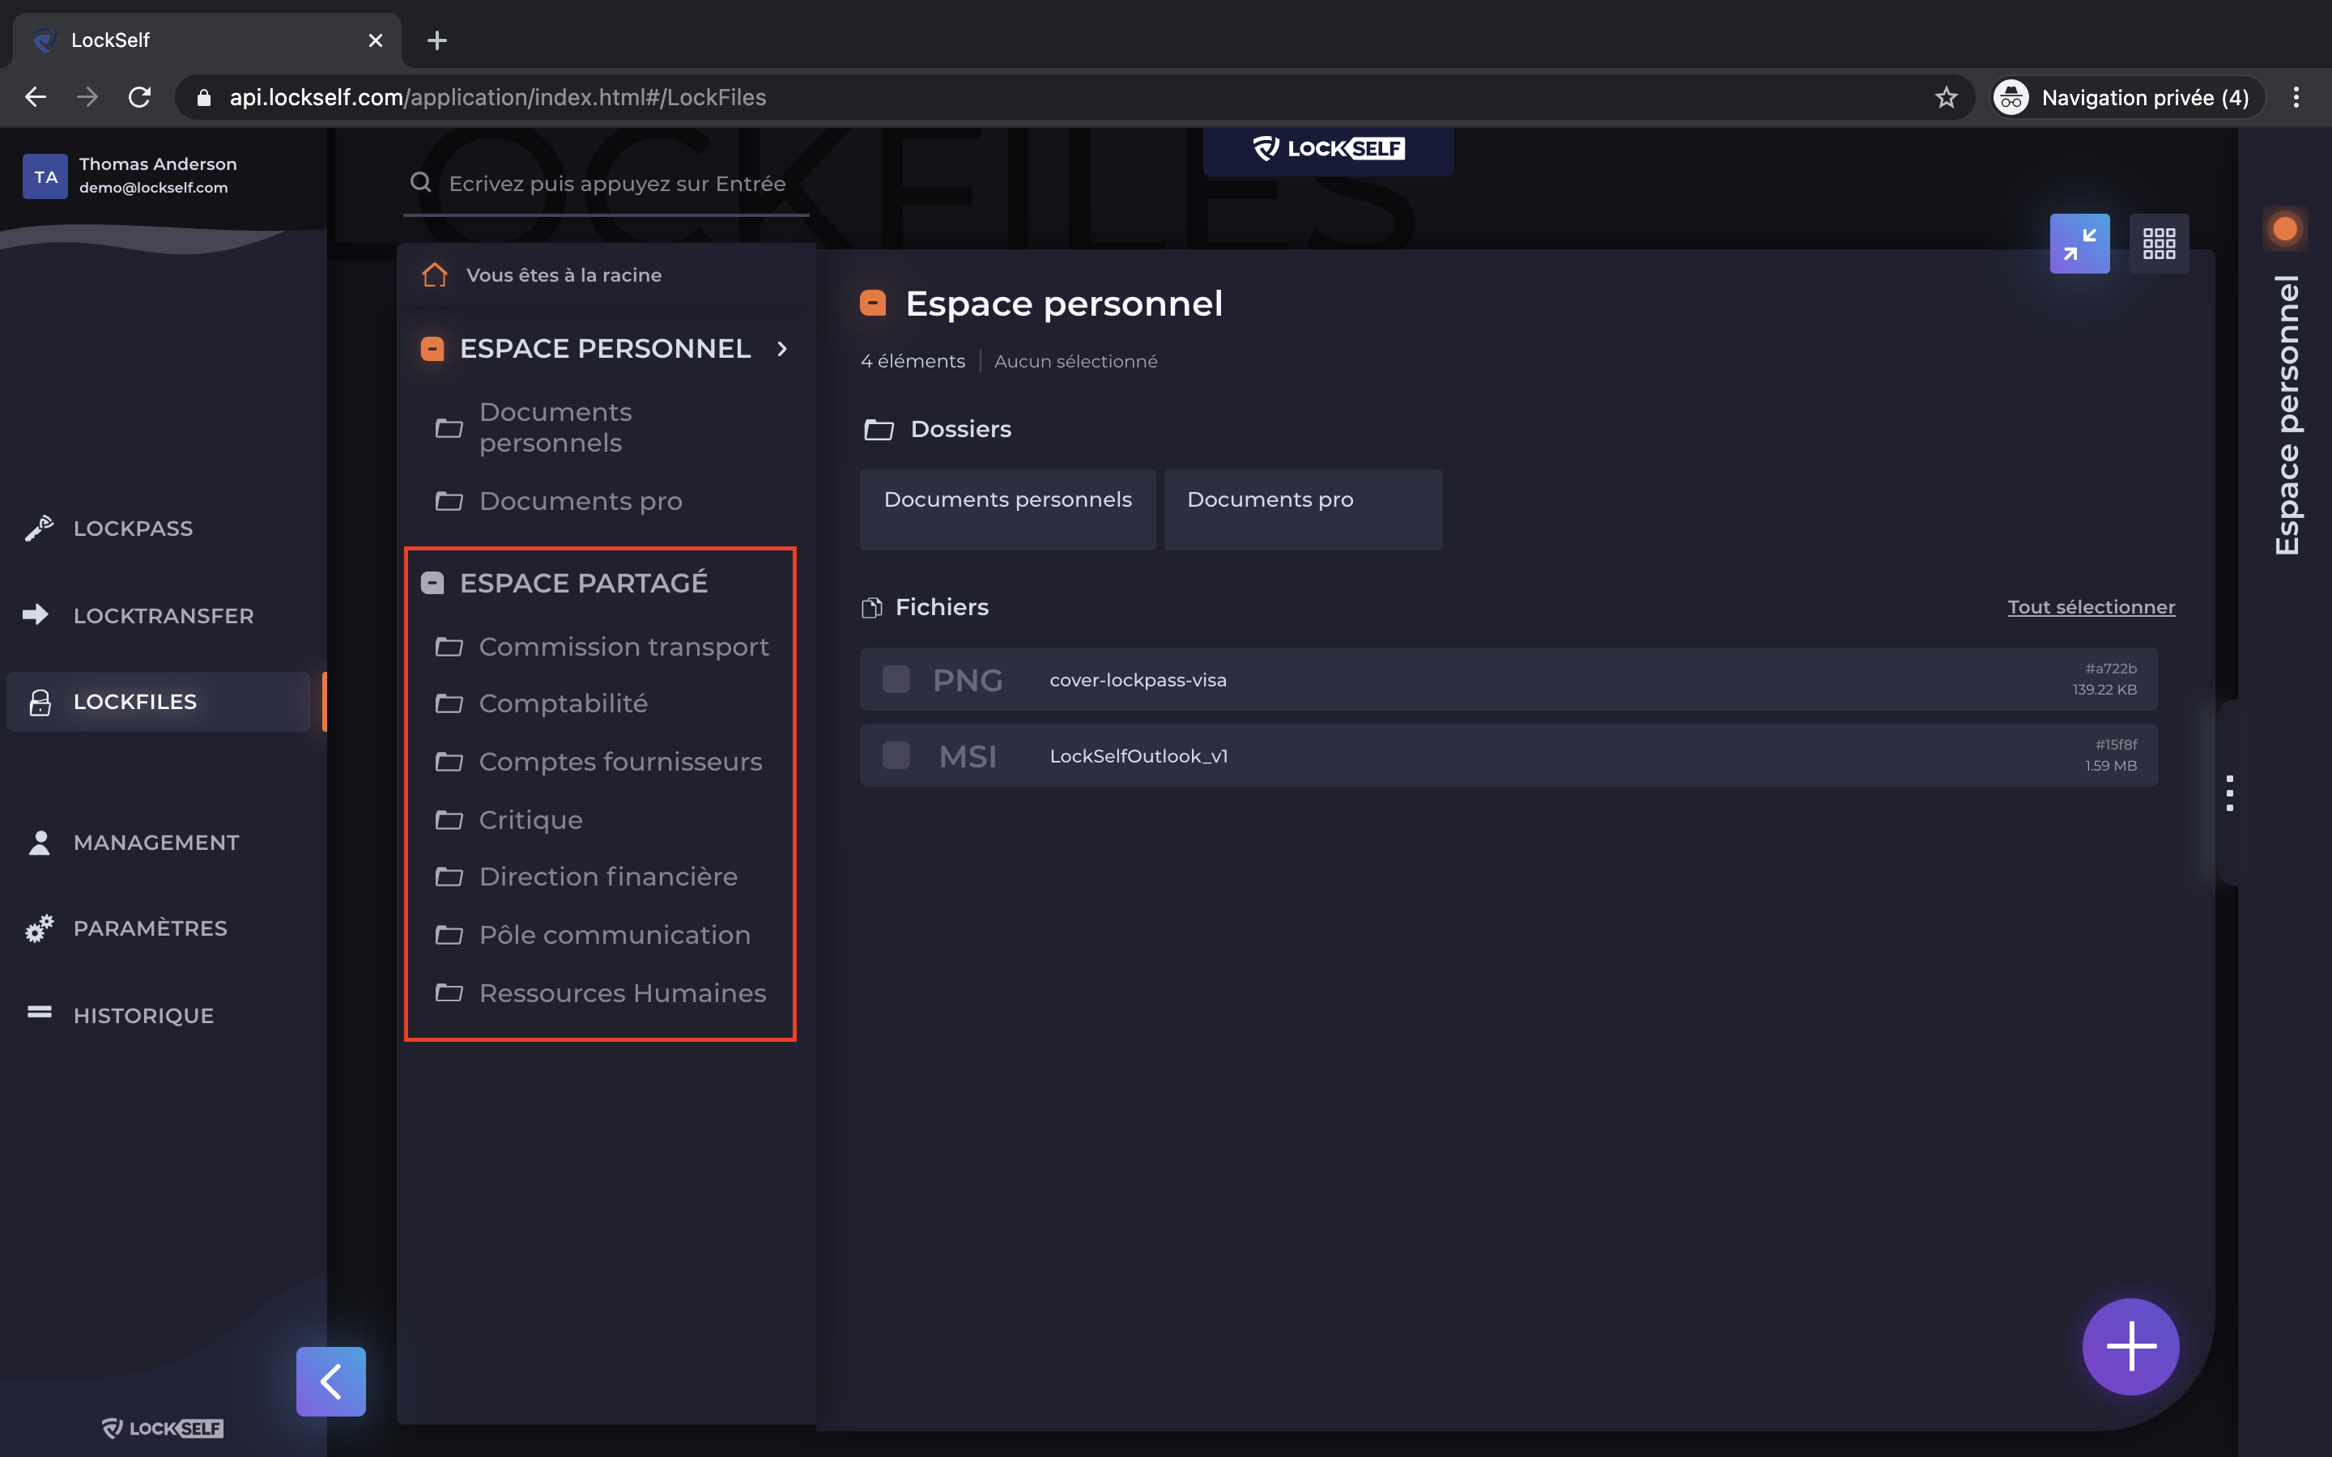Open the LockPass section
2332x1457 pixels.
tap(133, 528)
